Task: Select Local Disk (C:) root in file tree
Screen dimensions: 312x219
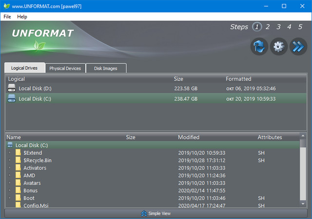Action: coord(153,145)
